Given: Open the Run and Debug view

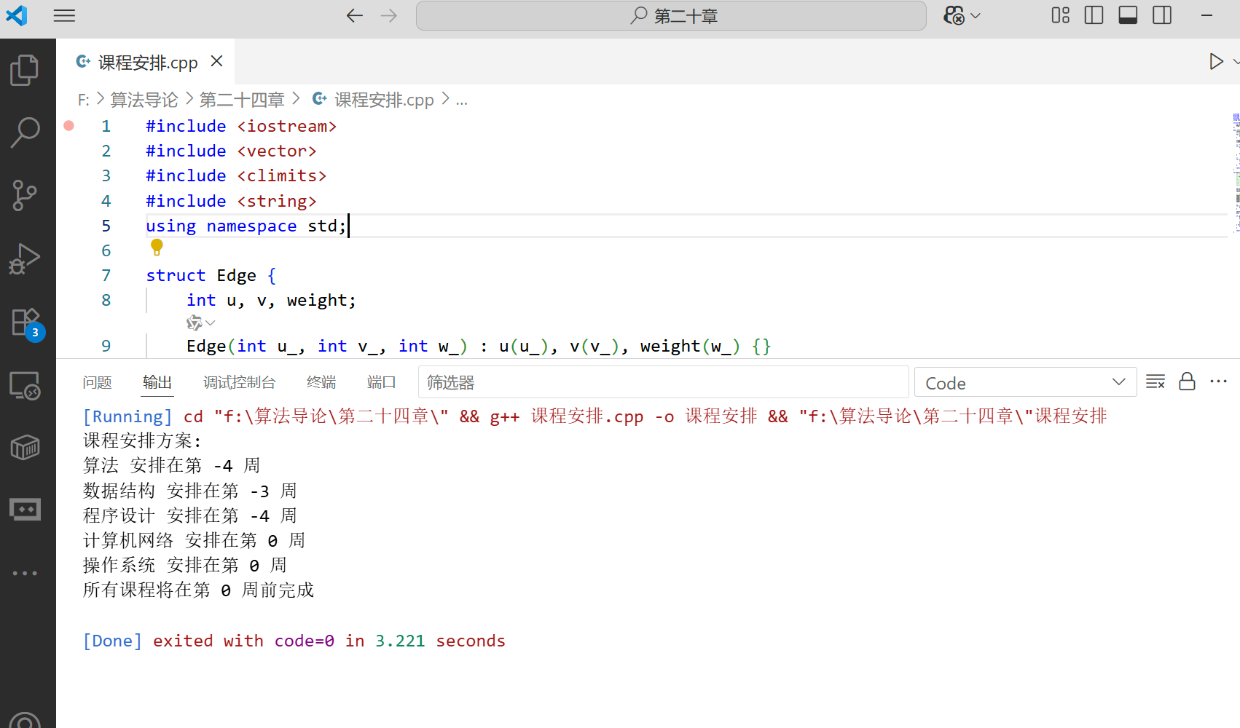Looking at the screenshot, I should pyautogui.click(x=25, y=258).
